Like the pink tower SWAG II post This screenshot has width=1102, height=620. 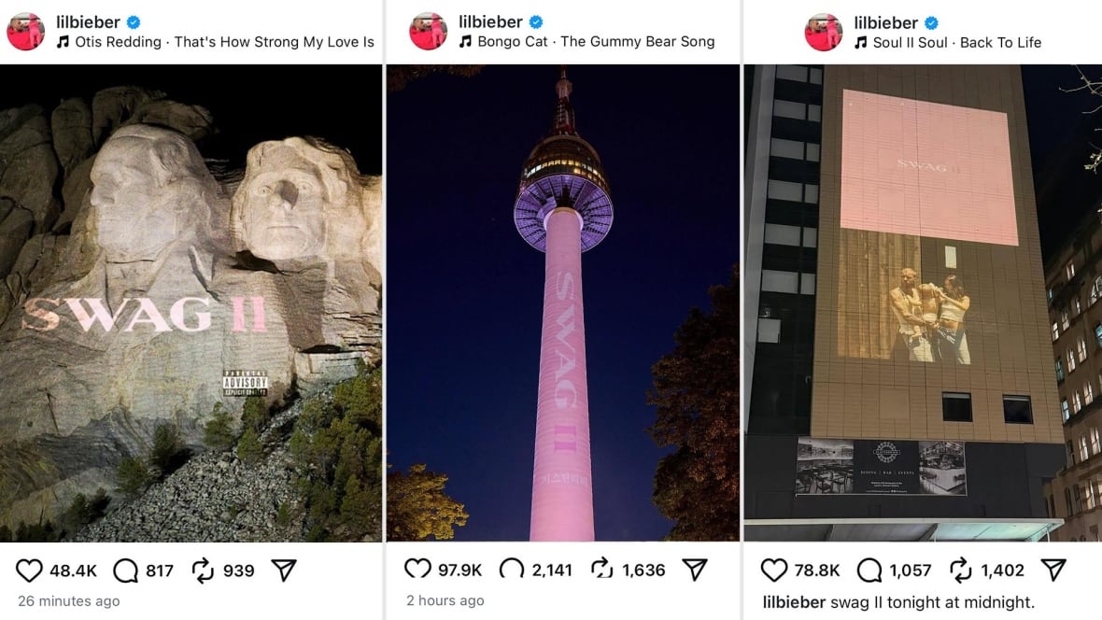tap(417, 569)
